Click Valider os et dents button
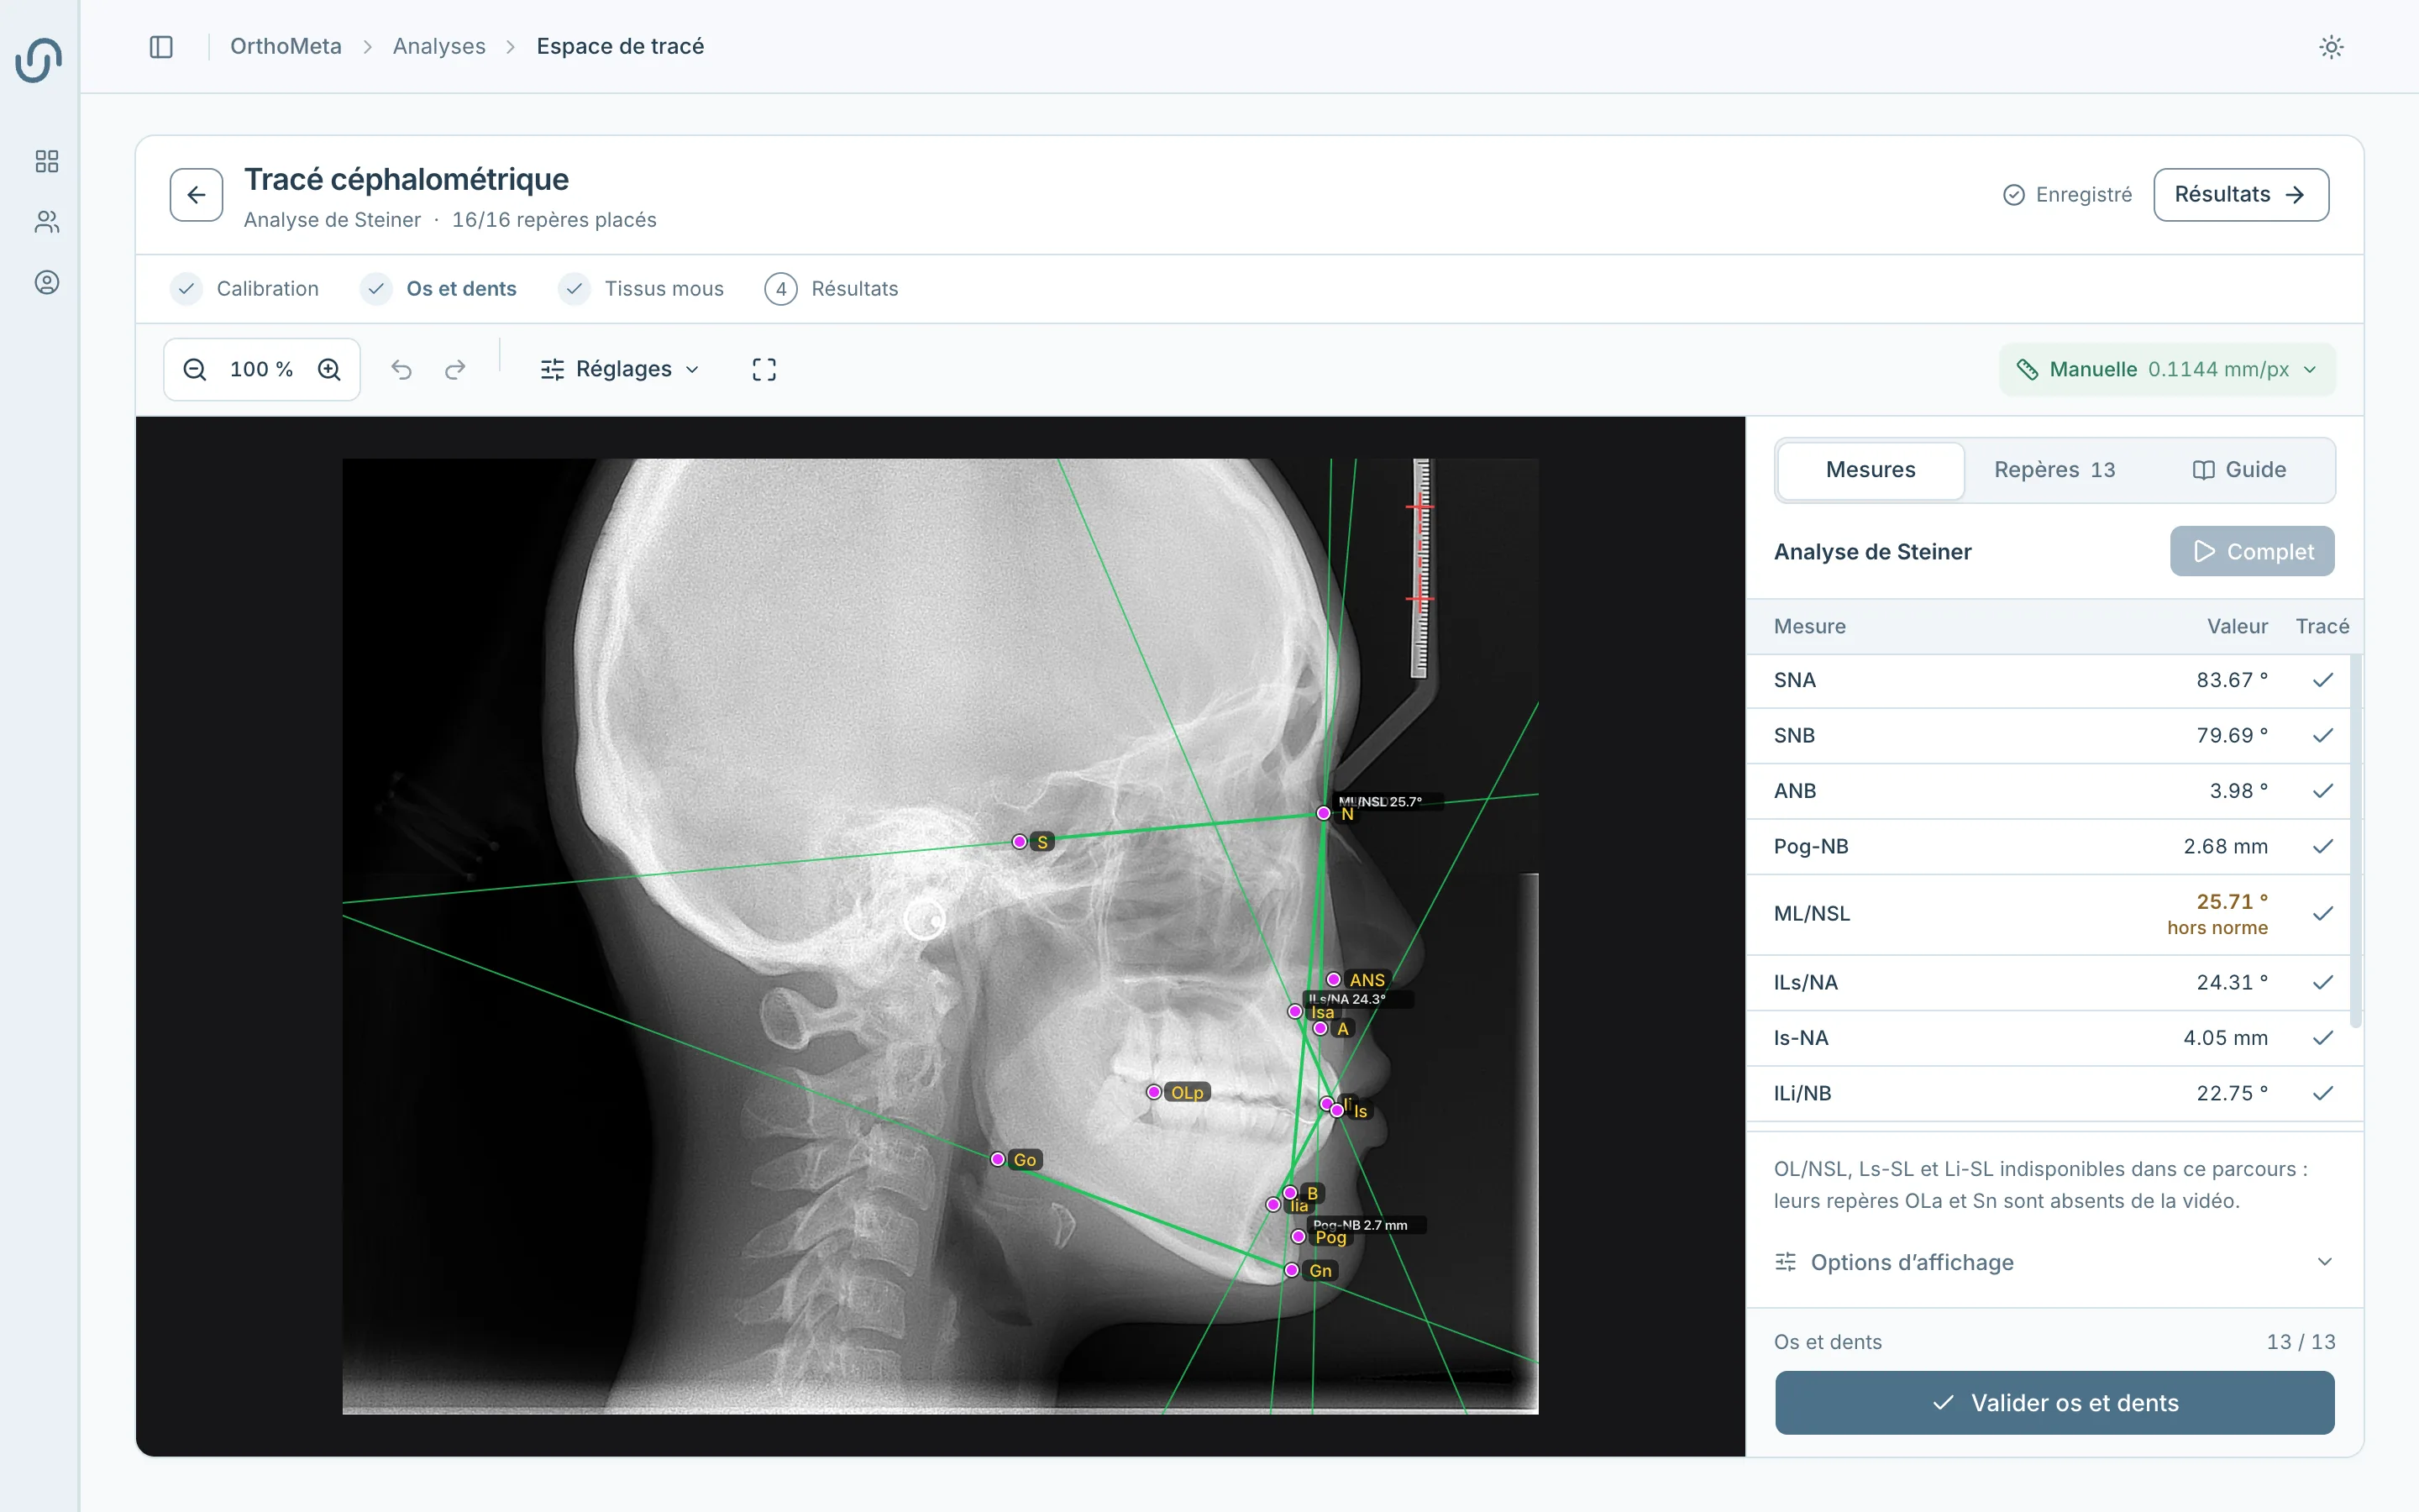 [x=2054, y=1403]
